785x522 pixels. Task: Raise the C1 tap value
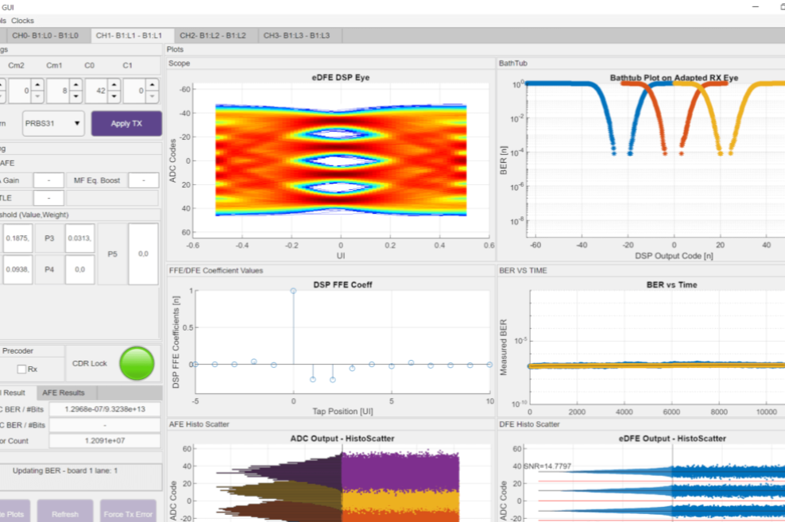(x=153, y=84)
